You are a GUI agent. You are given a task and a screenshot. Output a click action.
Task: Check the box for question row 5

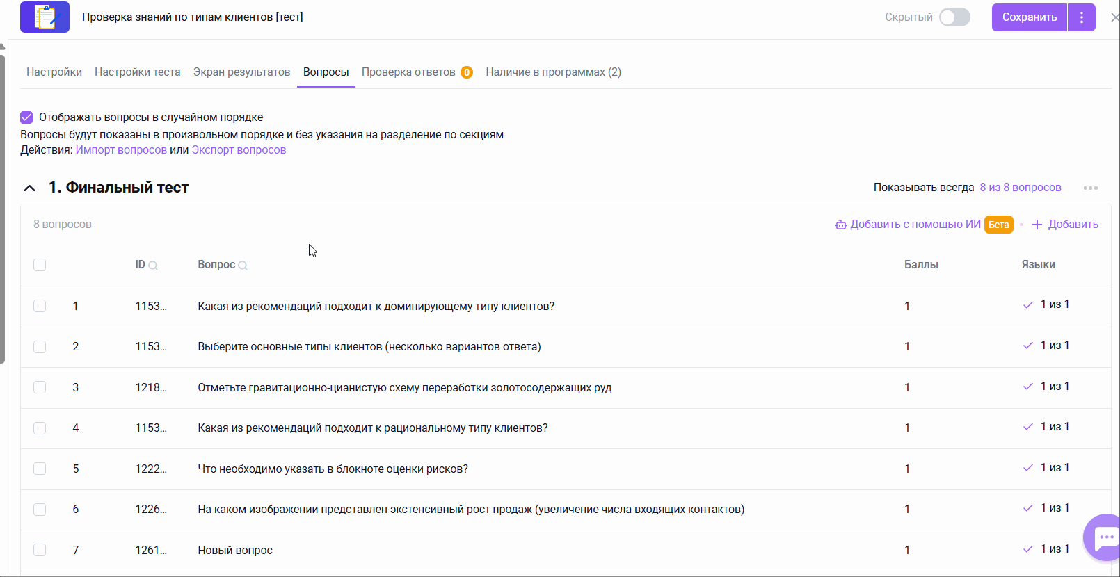(40, 469)
